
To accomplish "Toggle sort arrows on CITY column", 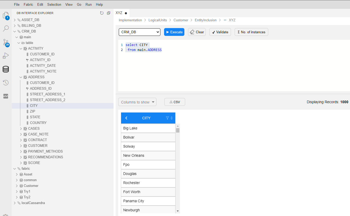I will [172, 118].
